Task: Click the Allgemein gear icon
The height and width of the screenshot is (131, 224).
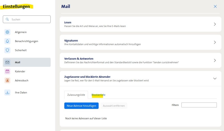Action: click(x=8, y=32)
